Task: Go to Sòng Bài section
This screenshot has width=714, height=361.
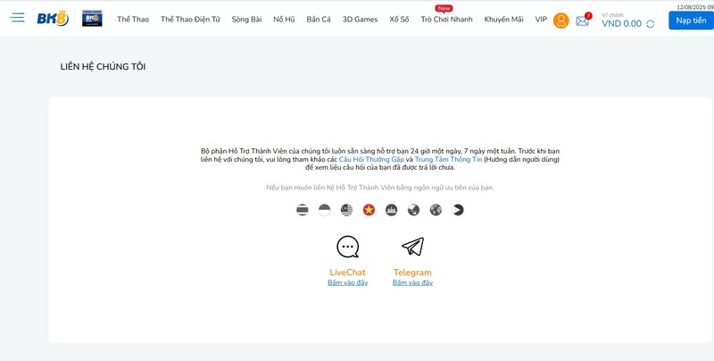Action: pos(247,19)
